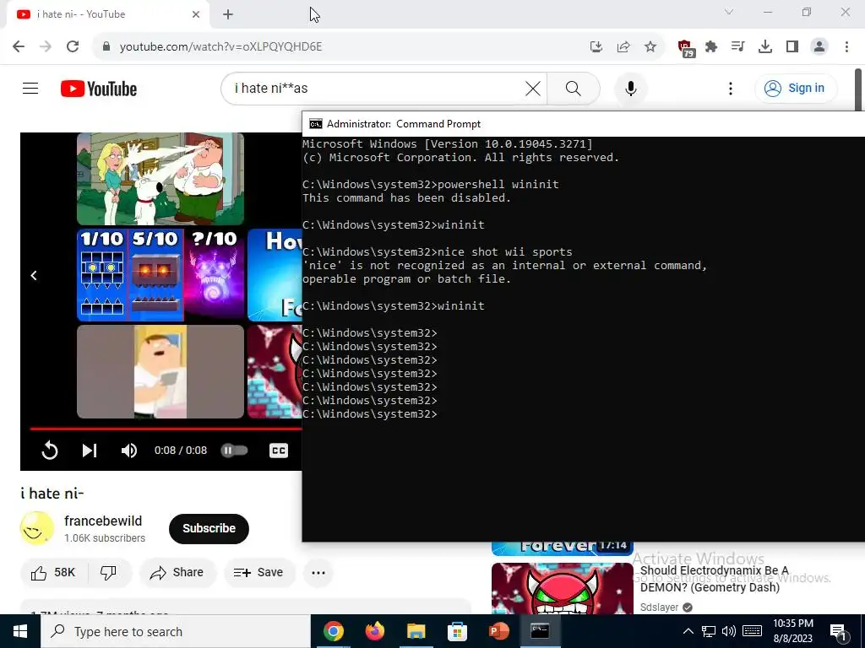Click the last prompt line in Command Prompt
Viewport: 865px width, 648px height.
coord(370,413)
